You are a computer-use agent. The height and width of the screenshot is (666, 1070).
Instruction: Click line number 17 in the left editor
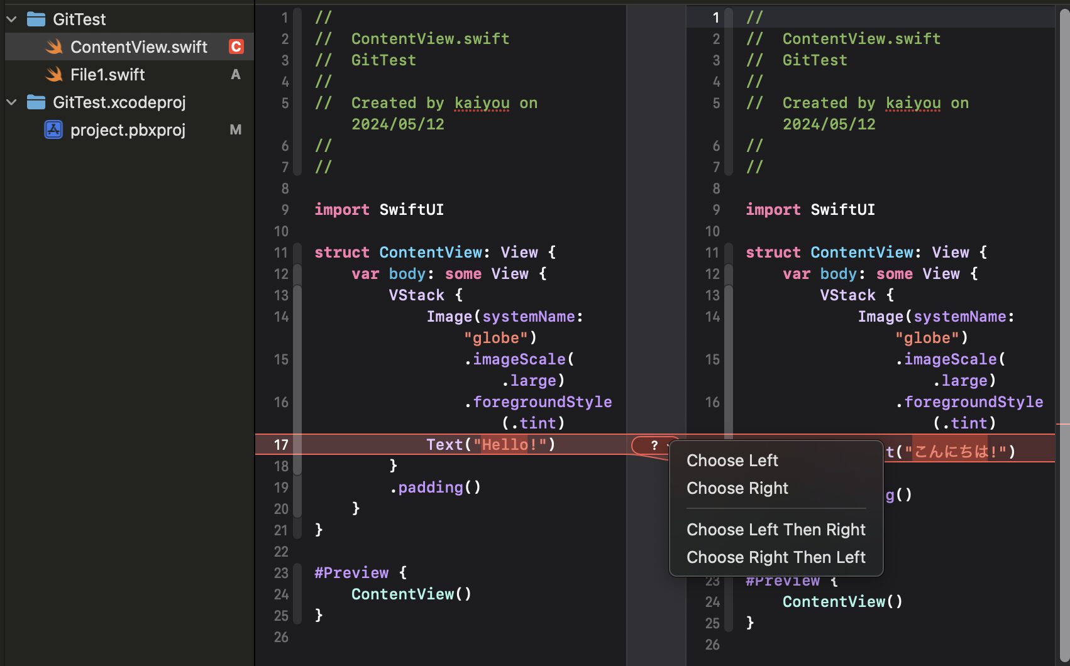(280, 445)
